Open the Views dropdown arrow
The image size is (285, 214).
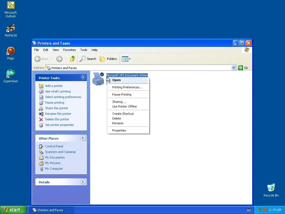click(130, 59)
